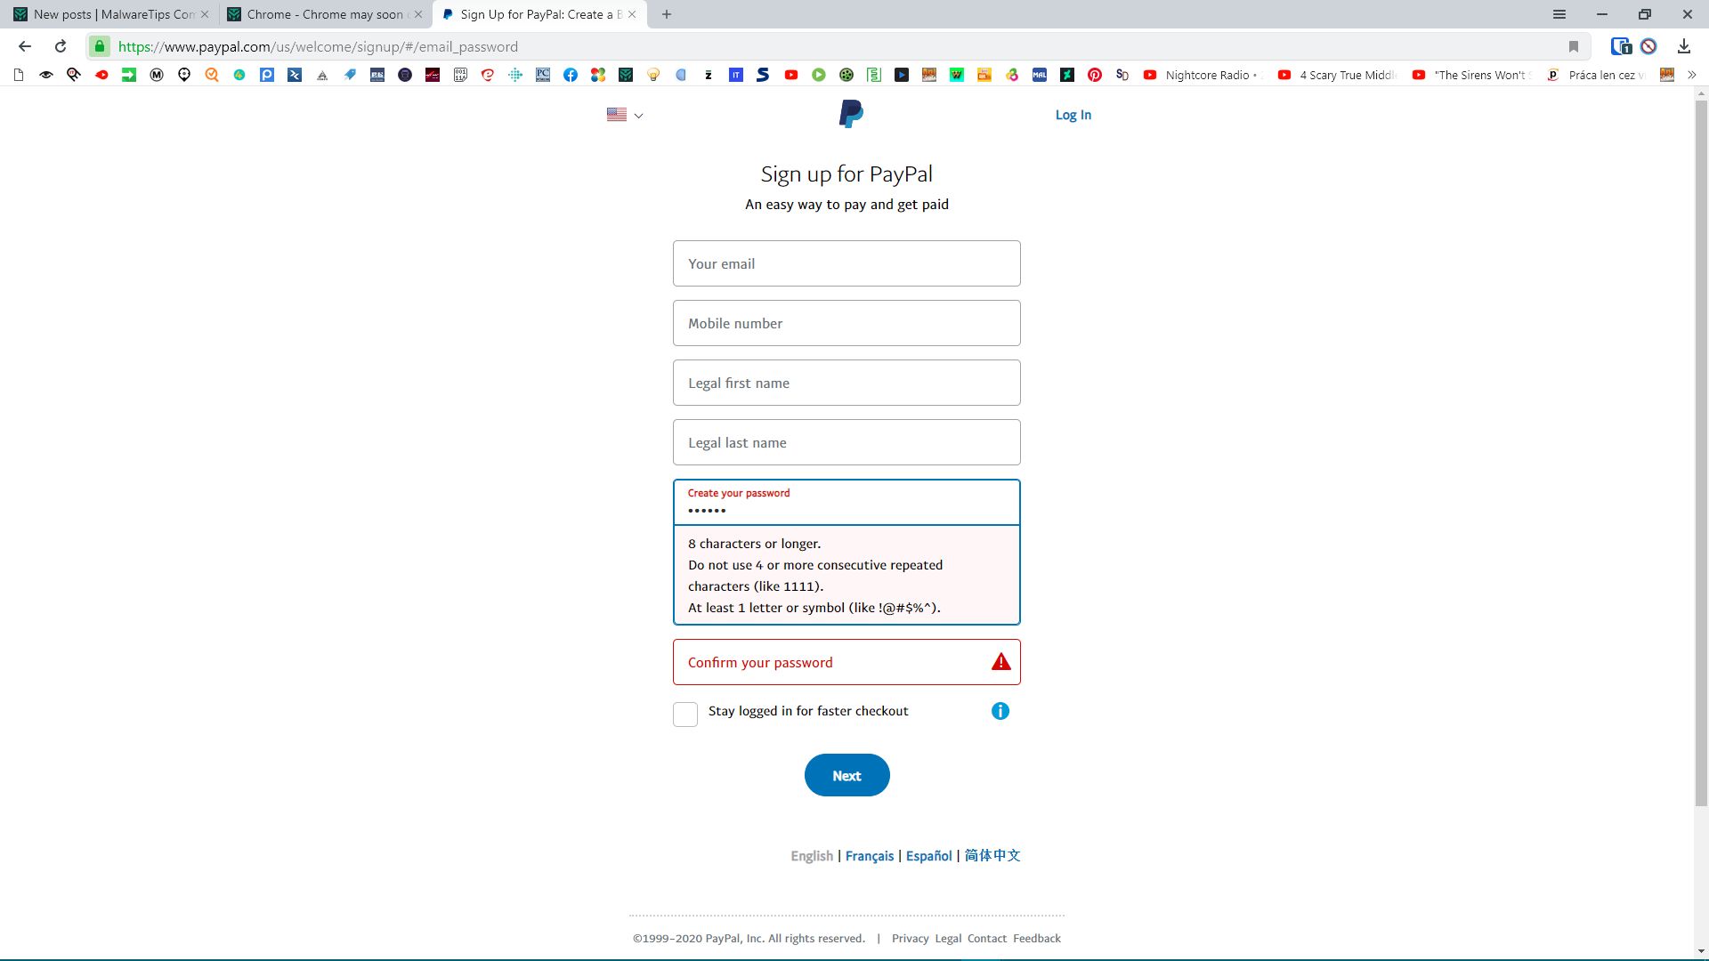Viewport: 1709px width, 961px height.
Task: Click the Mobile number field
Action: click(x=846, y=323)
